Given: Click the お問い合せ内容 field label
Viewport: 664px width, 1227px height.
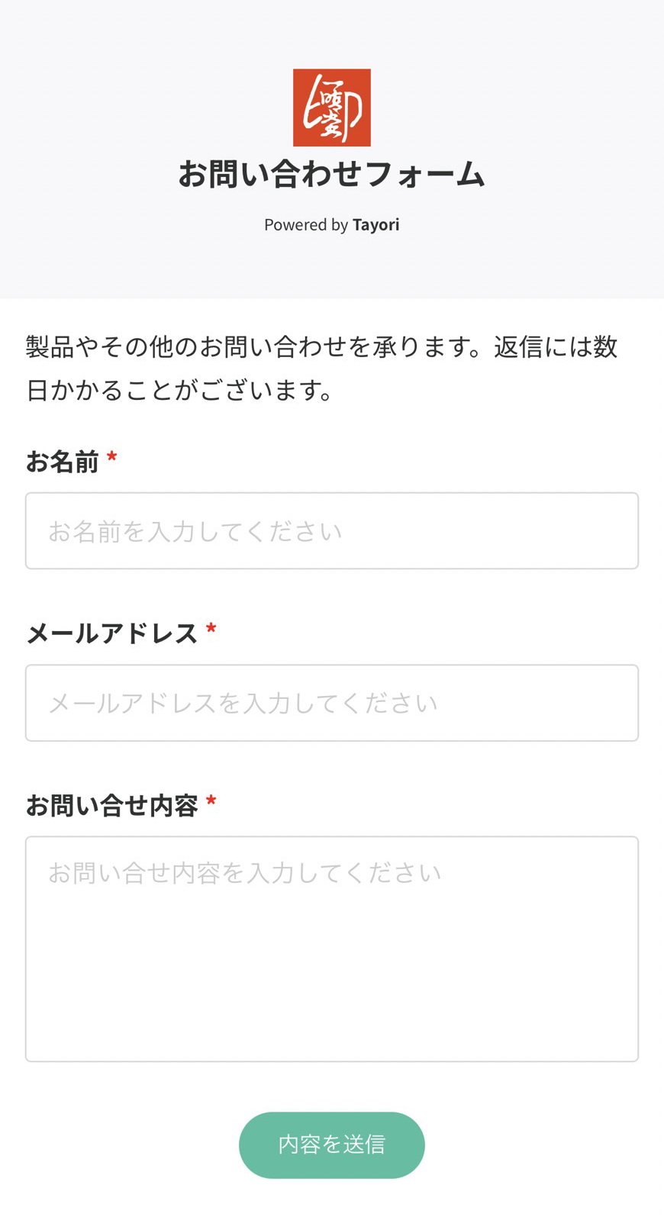Looking at the screenshot, I should (112, 805).
